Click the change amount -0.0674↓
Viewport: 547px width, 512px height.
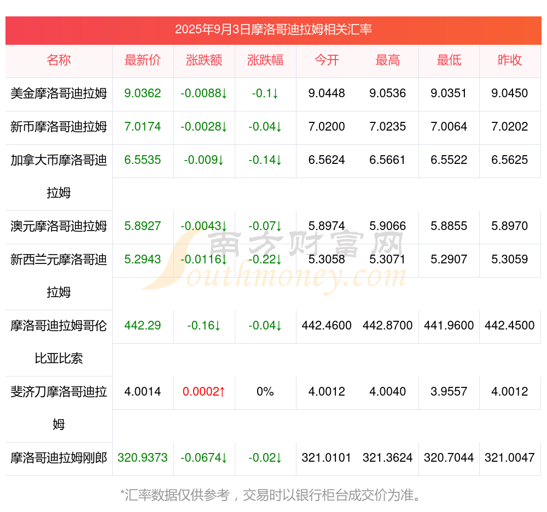click(204, 457)
